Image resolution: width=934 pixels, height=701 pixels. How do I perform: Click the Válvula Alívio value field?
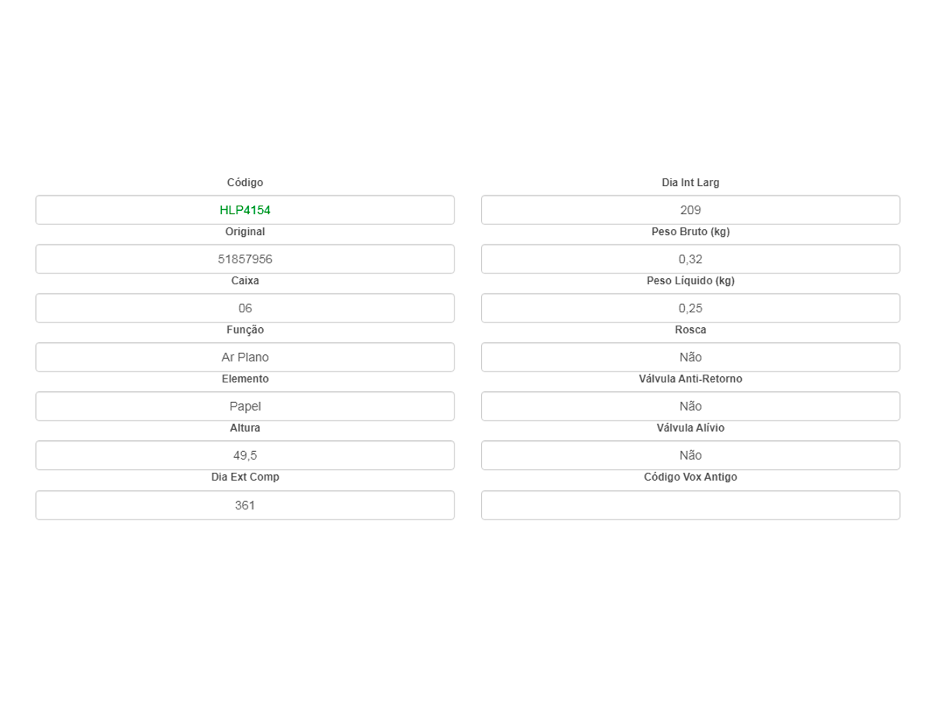click(690, 456)
